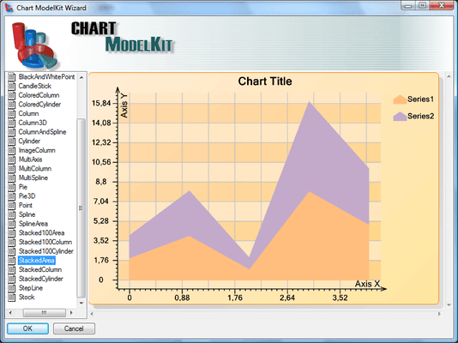The height and width of the screenshot is (343, 458).
Task: Click the icon beside Column3D
Action: [x=12, y=123]
